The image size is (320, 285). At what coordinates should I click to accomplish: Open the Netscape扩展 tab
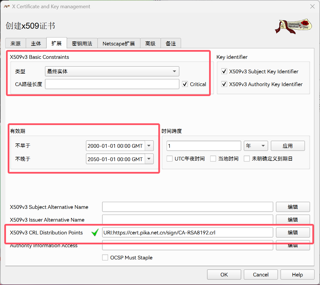click(119, 43)
